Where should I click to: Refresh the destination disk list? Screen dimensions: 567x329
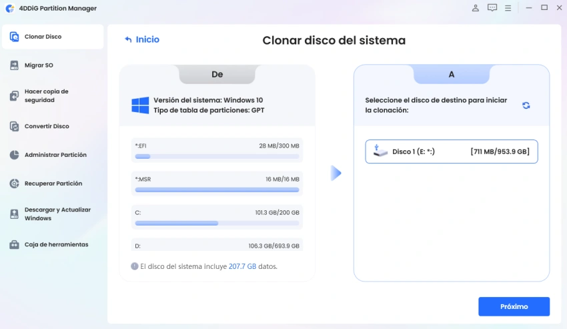[x=526, y=105]
